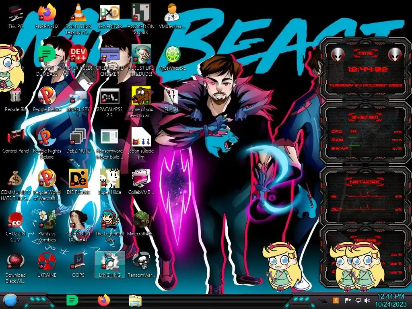Click the NETWORK gadget header
Viewport: 412px width, 309px height.
pyautogui.click(x=365, y=182)
